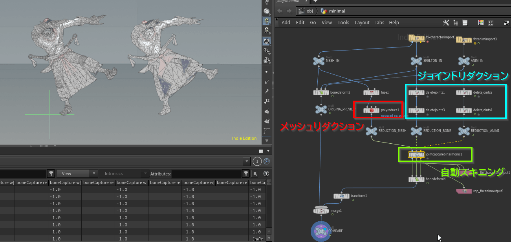Click the fbxcharacterimport1 node icon
Viewport: 511px width, 242px height.
pos(416,38)
